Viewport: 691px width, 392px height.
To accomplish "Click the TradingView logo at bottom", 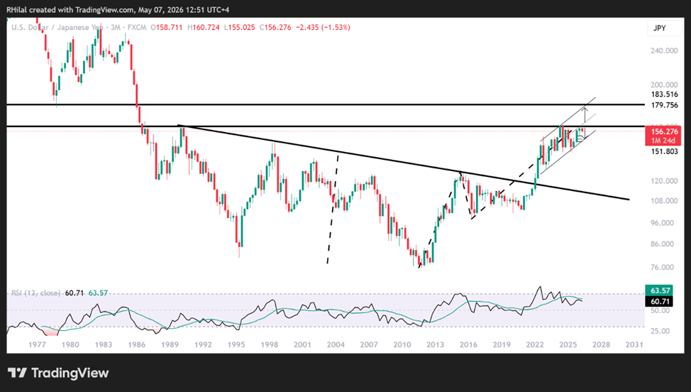I will click(x=58, y=373).
